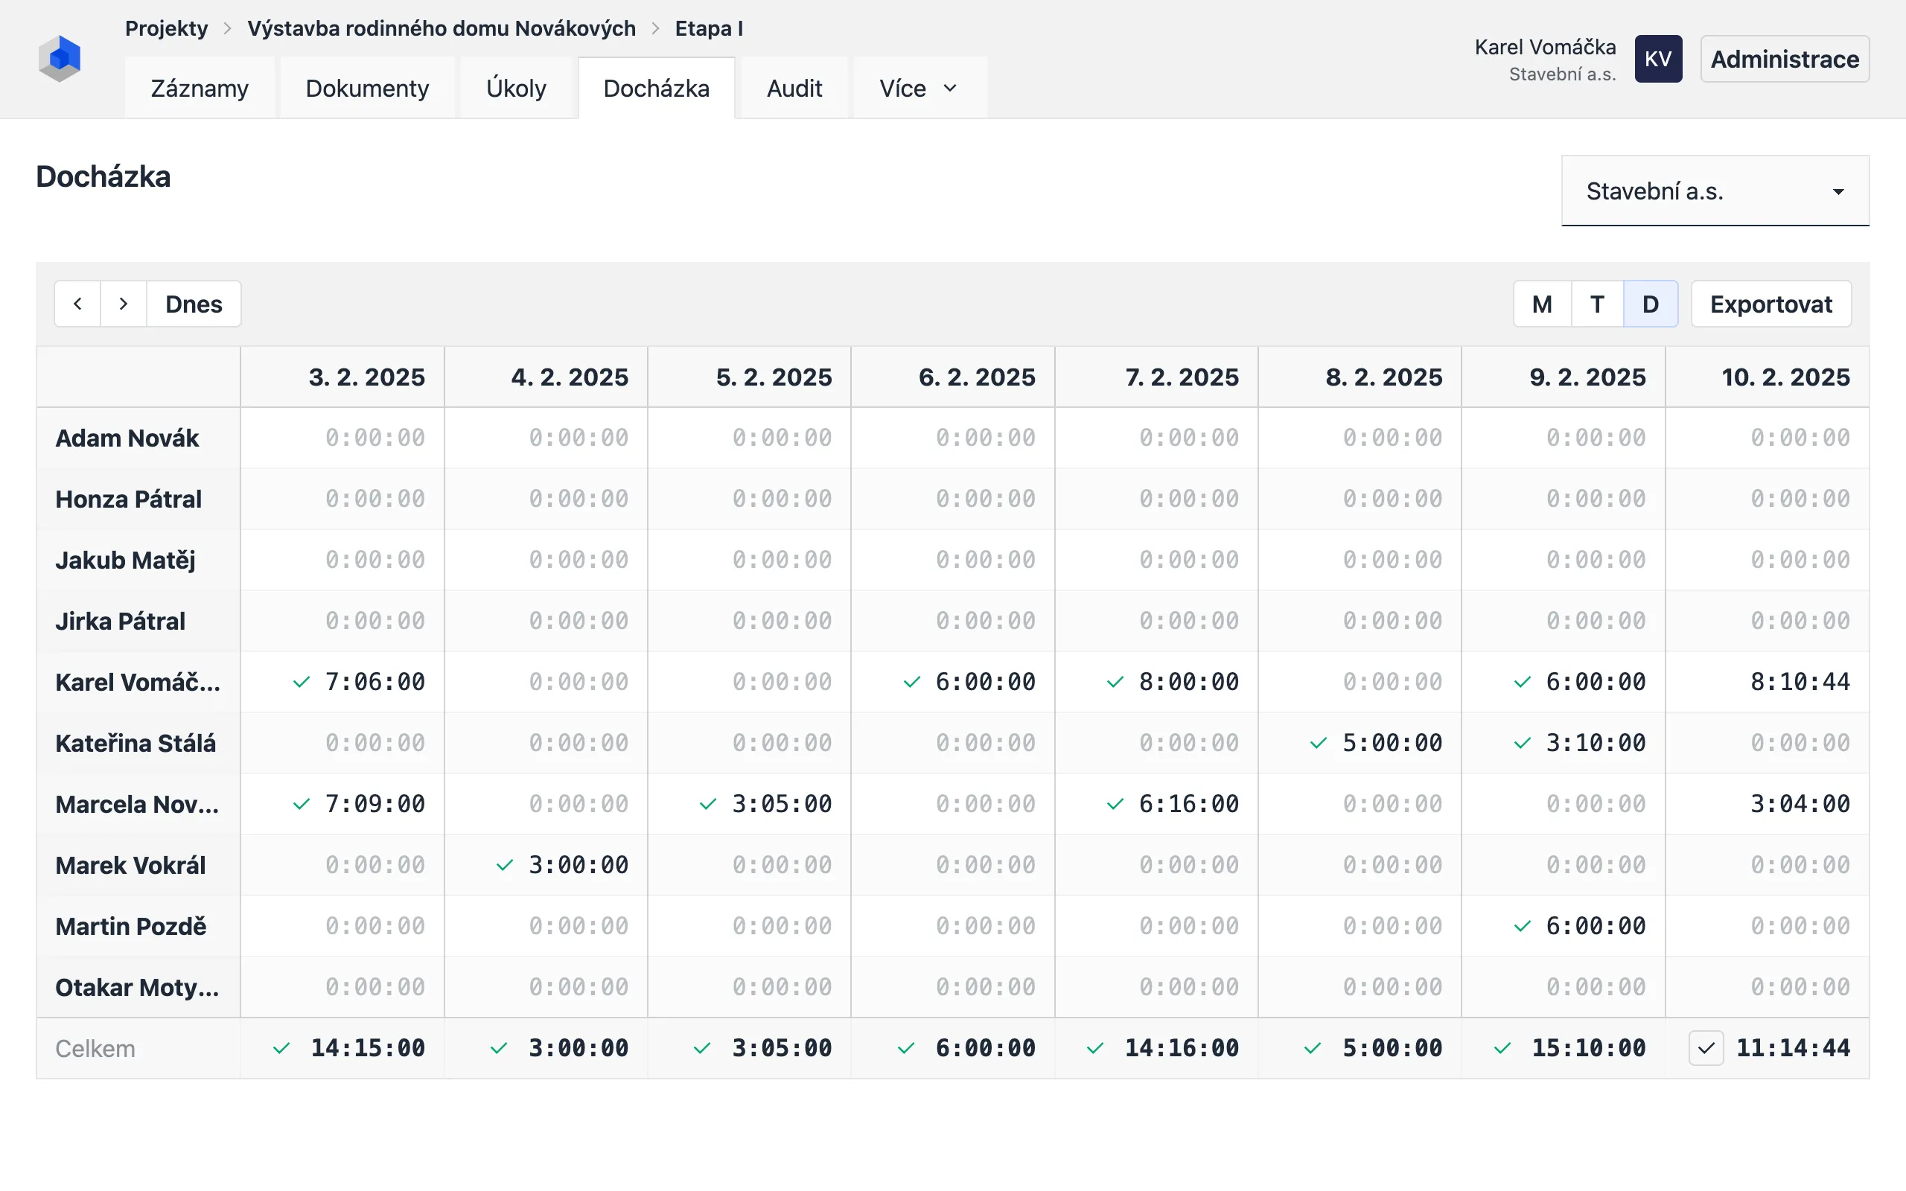Click Karel Vomáčka user name in header
Viewport: 1906px width, 1191px height.
[x=1544, y=47]
